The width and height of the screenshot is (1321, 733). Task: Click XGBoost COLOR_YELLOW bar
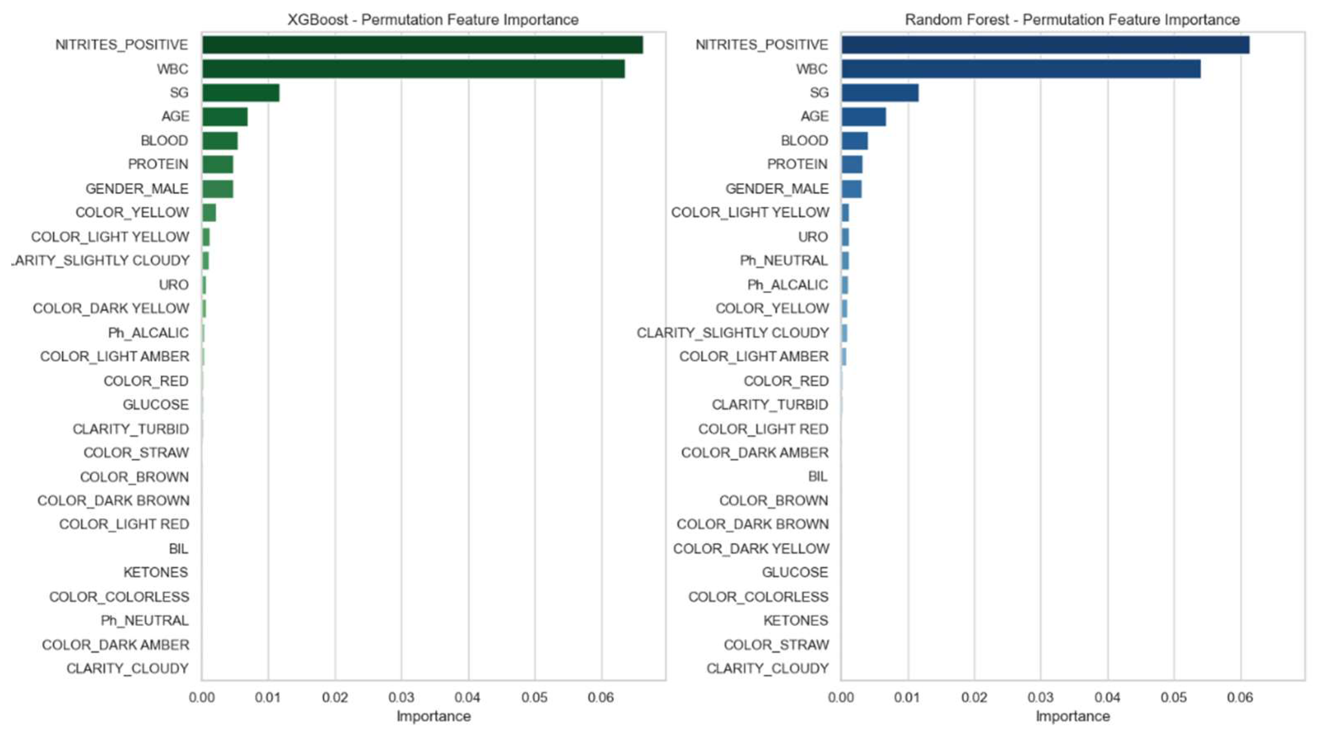click(x=209, y=213)
